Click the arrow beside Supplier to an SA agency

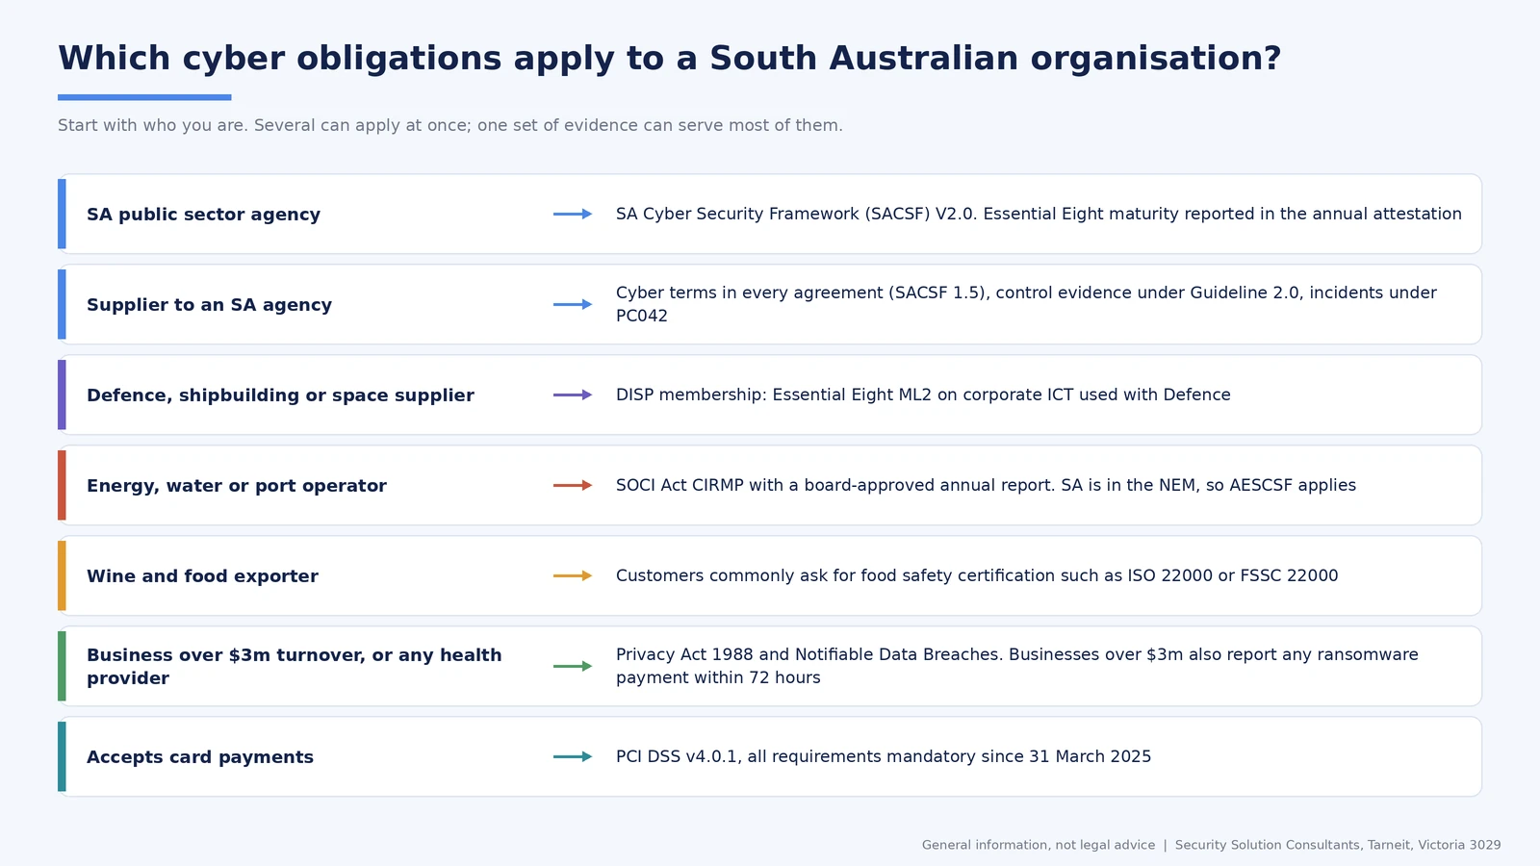[x=573, y=304]
